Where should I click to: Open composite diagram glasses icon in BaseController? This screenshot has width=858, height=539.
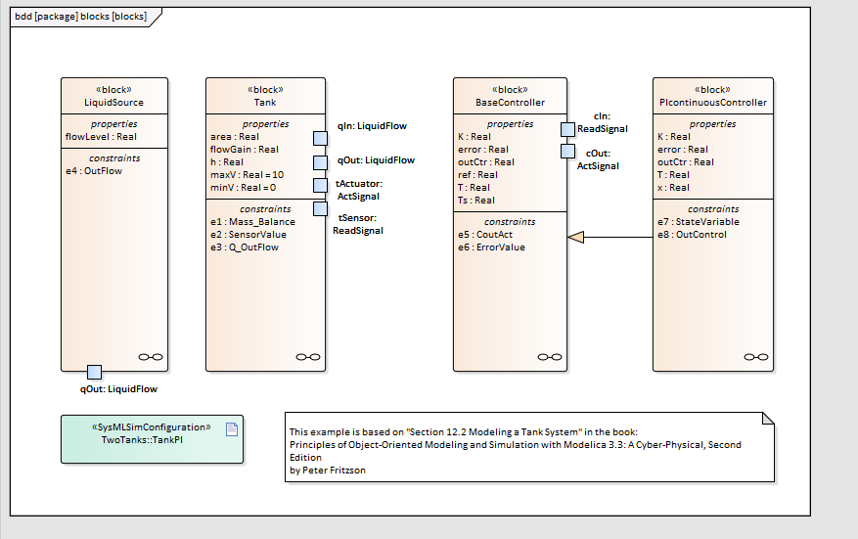click(x=550, y=357)
